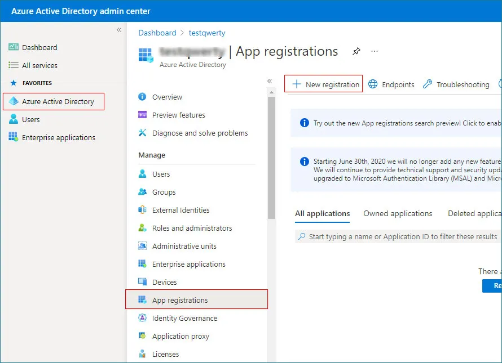Image resolution: width=502 pixels, height=363 pixels.
Task: Click the Application proxy icon
Action: (x=142, y=336)
